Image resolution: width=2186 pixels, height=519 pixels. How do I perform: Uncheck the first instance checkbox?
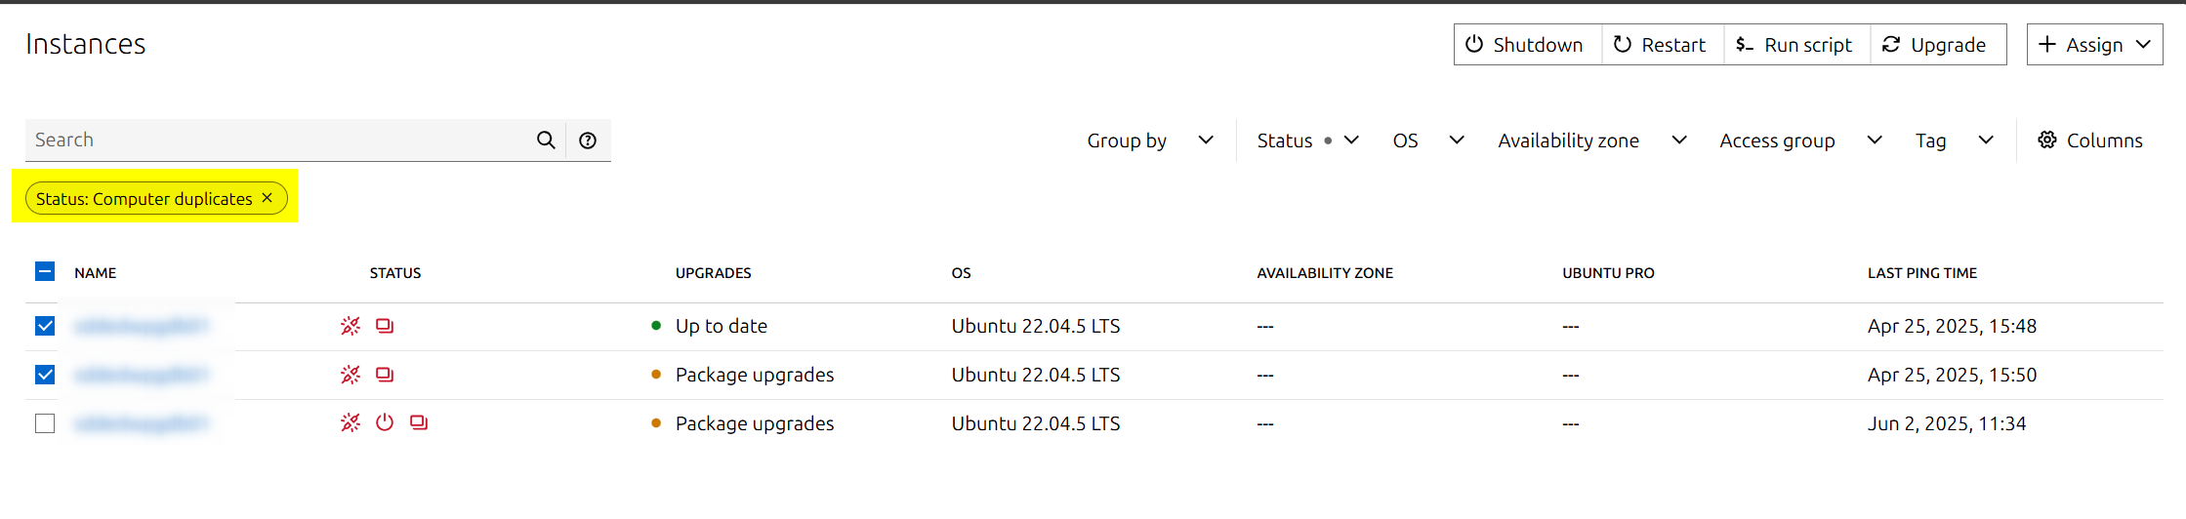45,326
